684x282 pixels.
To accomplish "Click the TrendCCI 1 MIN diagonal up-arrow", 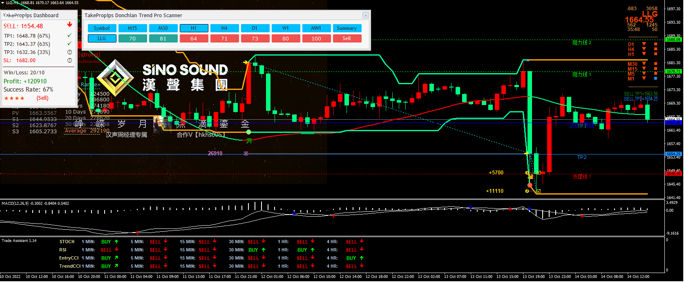I will click(x=116, y=266).
